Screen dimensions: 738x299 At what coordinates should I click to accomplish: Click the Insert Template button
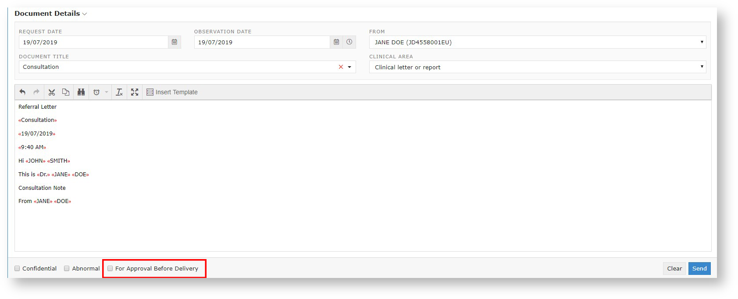[172, 92]
